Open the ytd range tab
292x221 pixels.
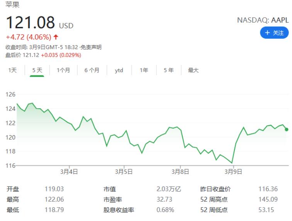click(119, 70)
